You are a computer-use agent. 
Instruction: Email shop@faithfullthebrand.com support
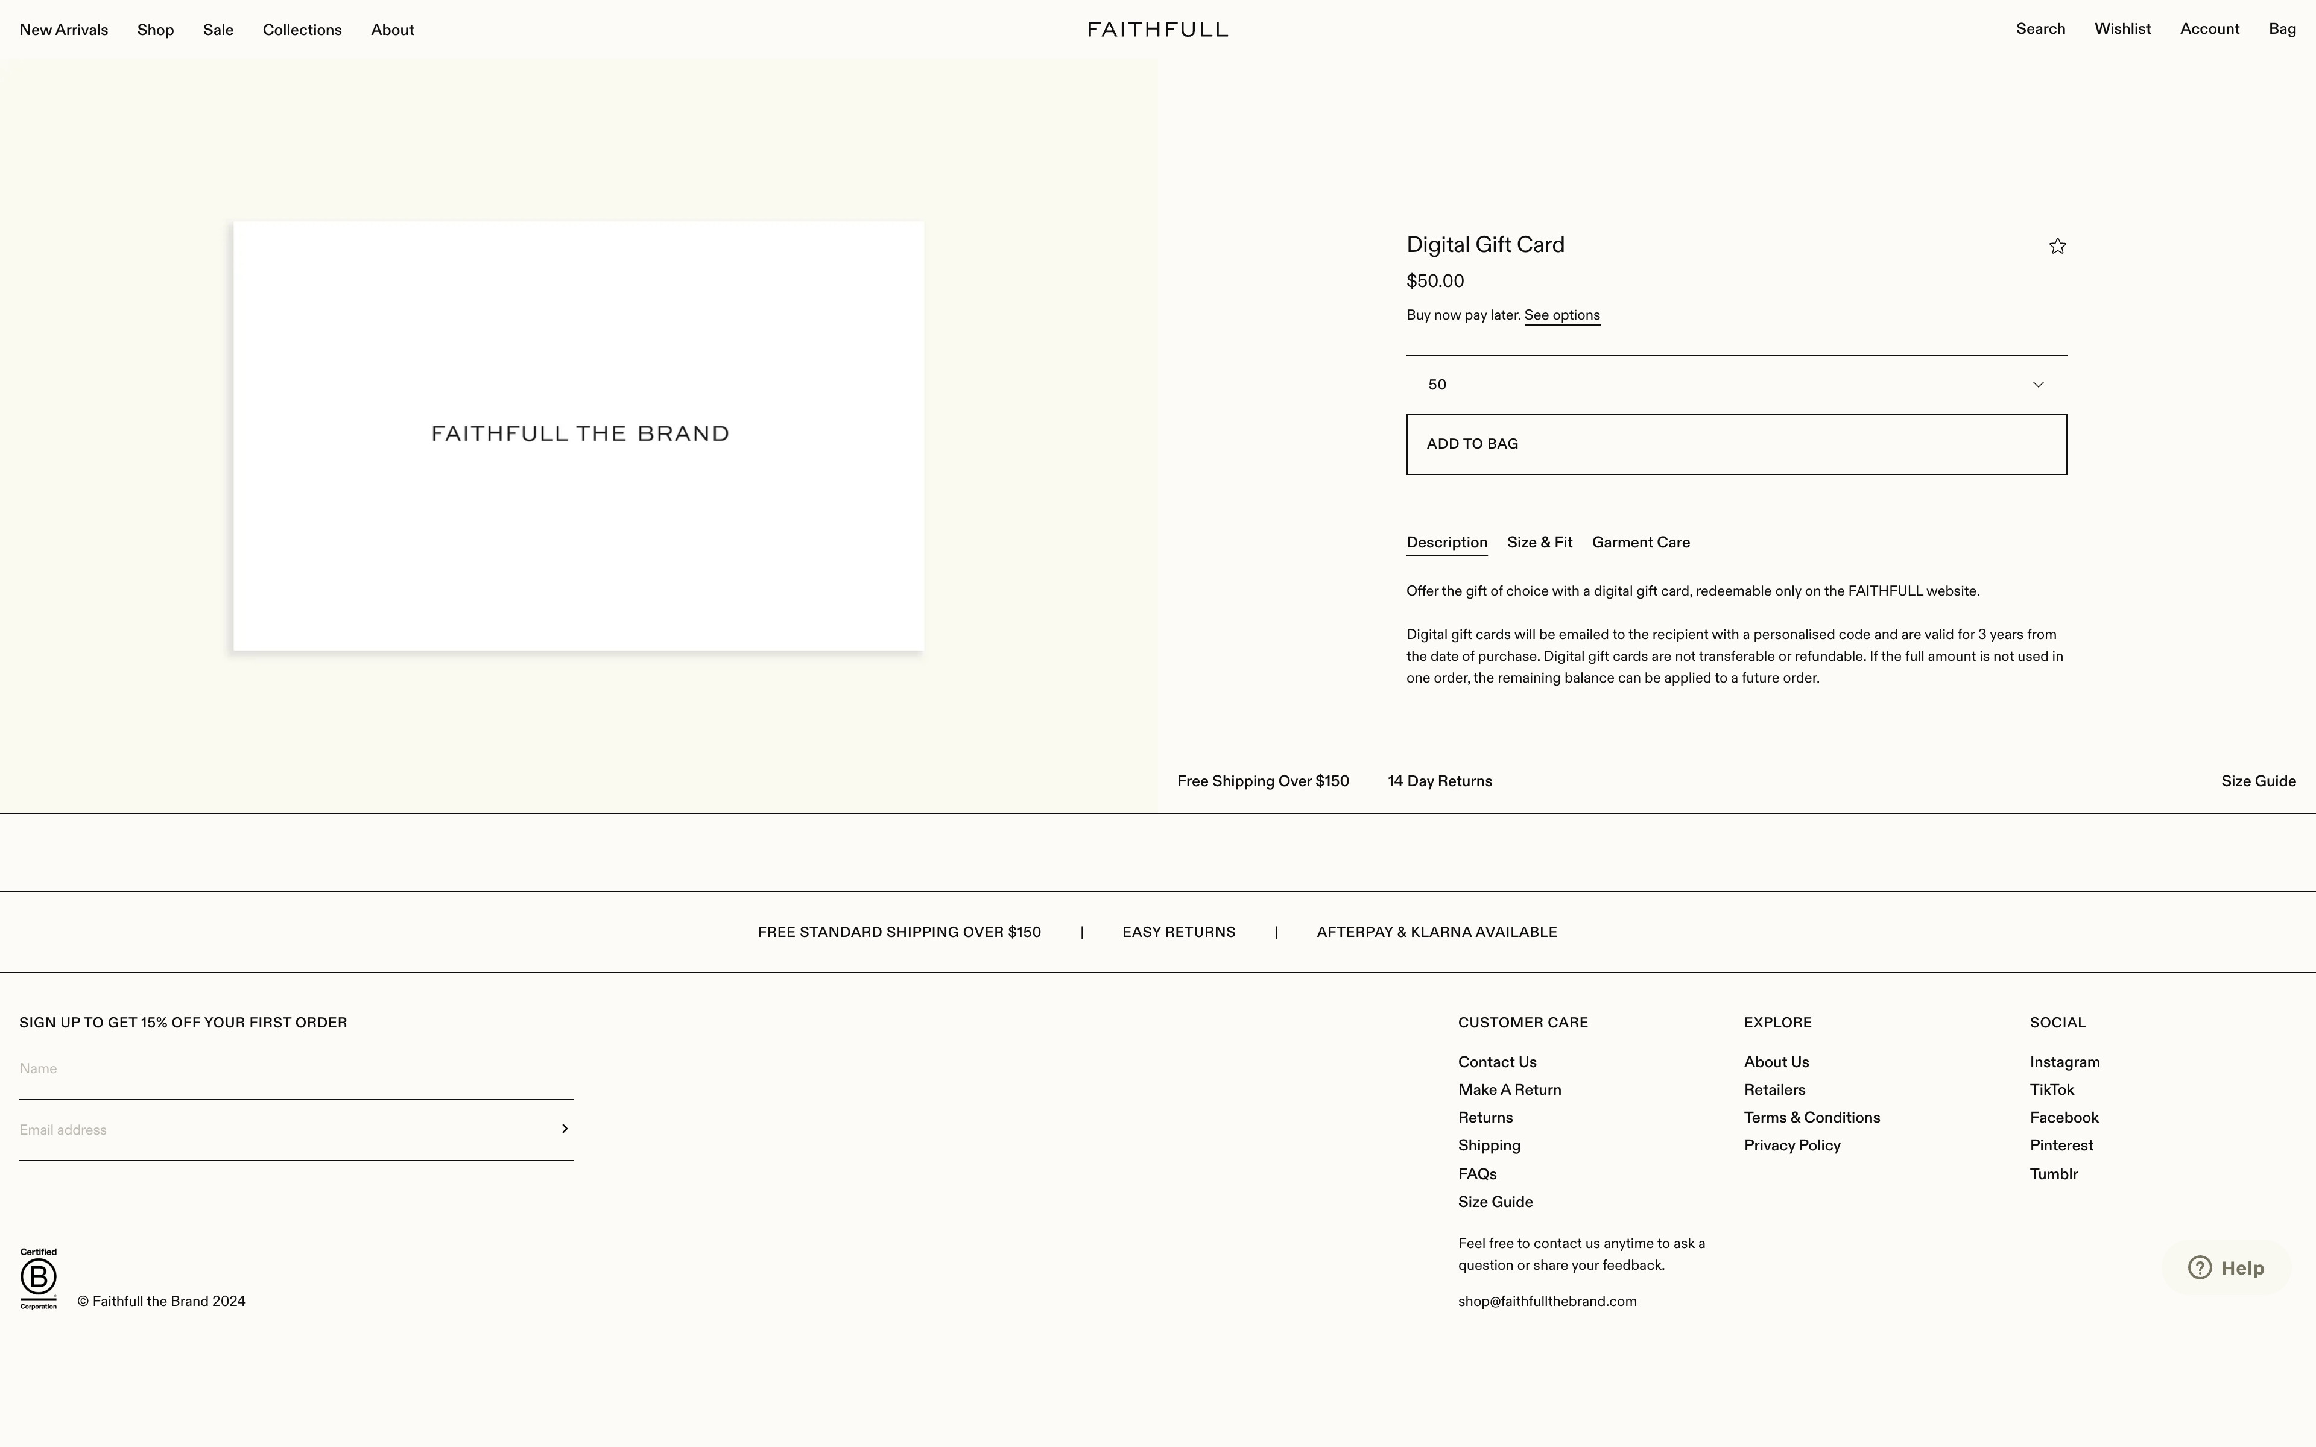click(1546, 1300)
